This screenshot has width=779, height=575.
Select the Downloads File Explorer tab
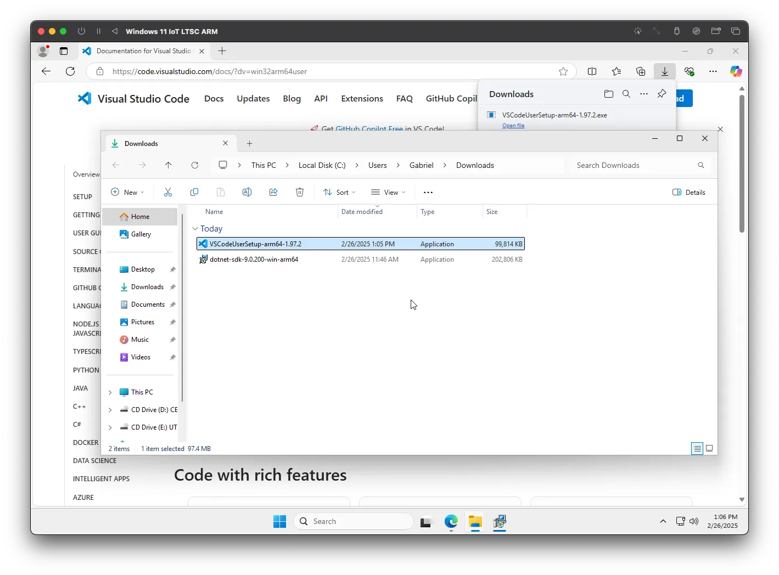(x=165, y=144)
